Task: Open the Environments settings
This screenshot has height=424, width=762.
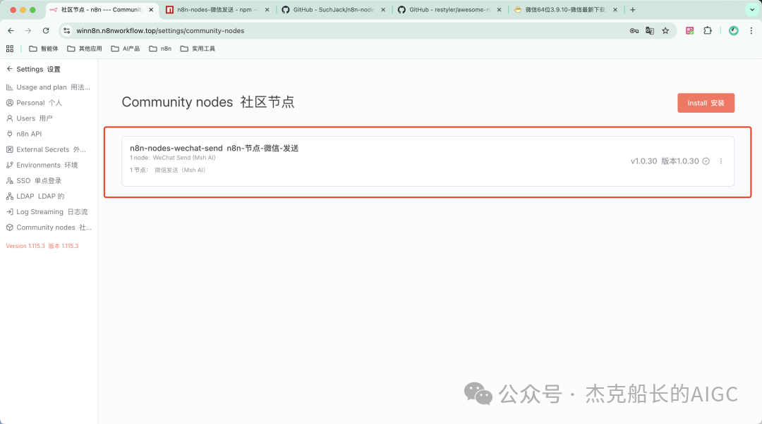Action: coord(42,165)
